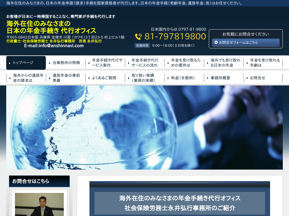Viewport: 289px width, 216px height.
Task: Open 年金を受け取れる年齢は menu item
Action: 263,63
